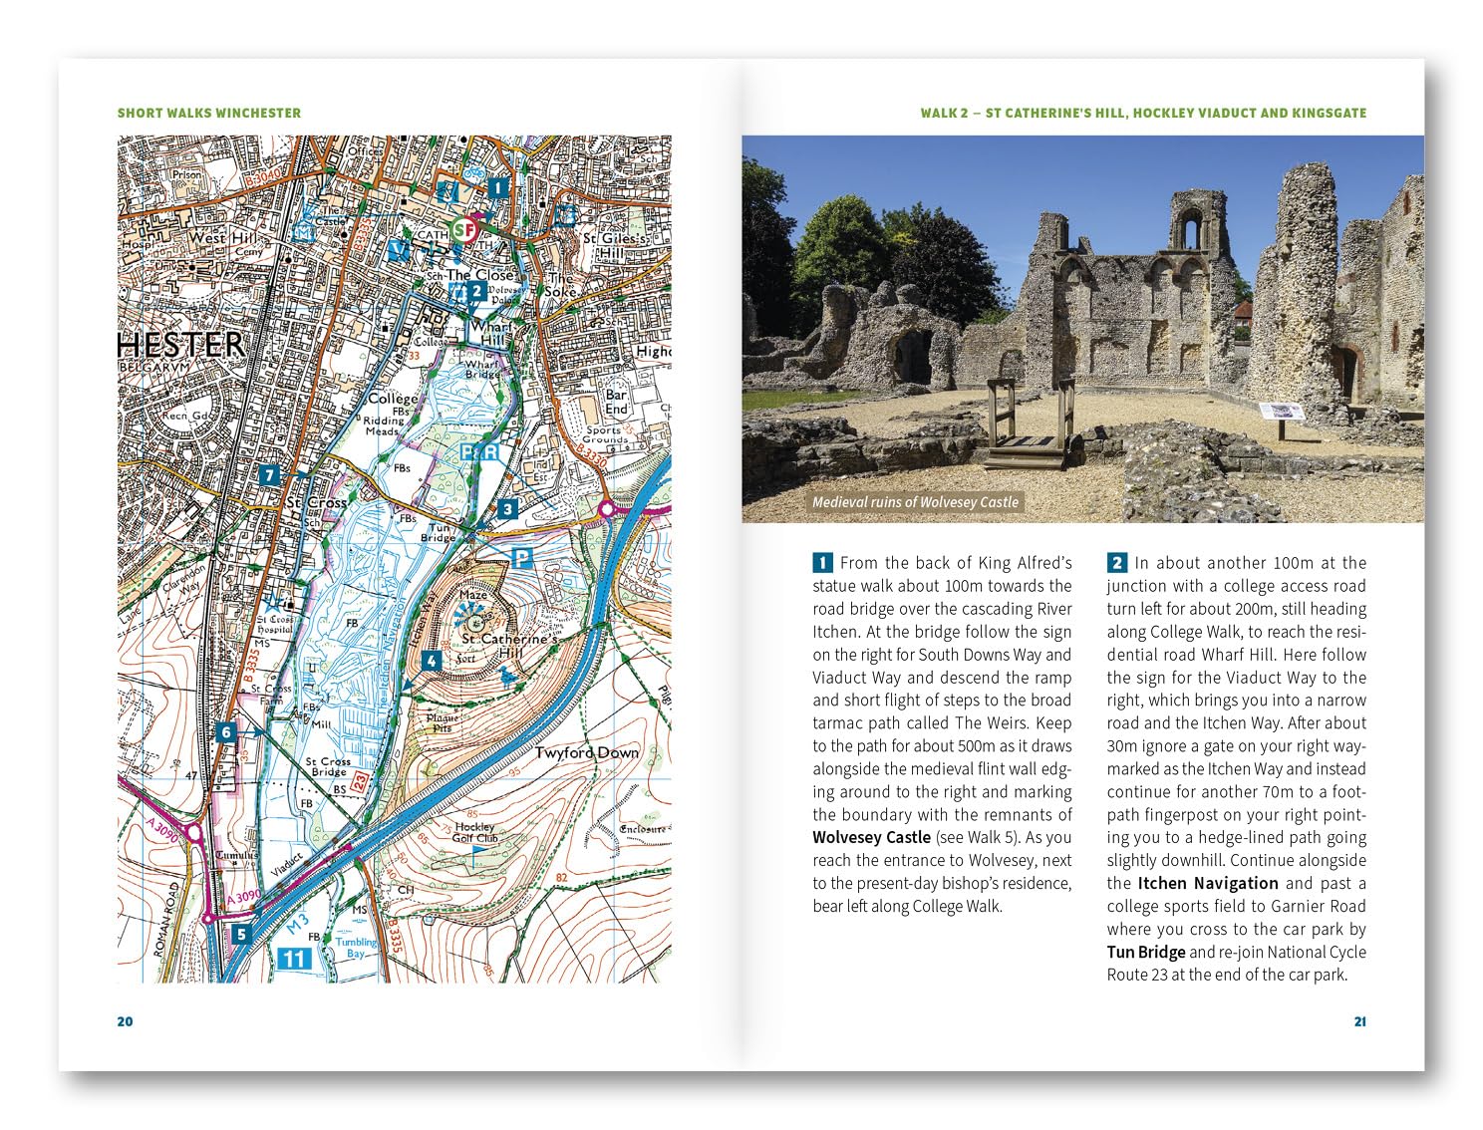Click the museum M symbol near The Castle
This screenshot has width=1483, height=1130.
pyautogui.click(x=304, y=231)
